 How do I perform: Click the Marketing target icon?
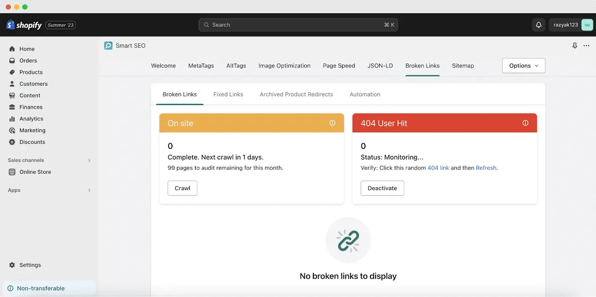pyautogui.click(x=12, y=130)
